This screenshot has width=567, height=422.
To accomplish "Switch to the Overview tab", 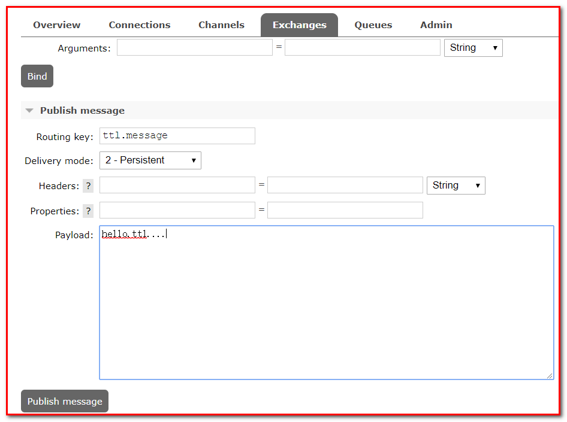I will coord(57,25).
